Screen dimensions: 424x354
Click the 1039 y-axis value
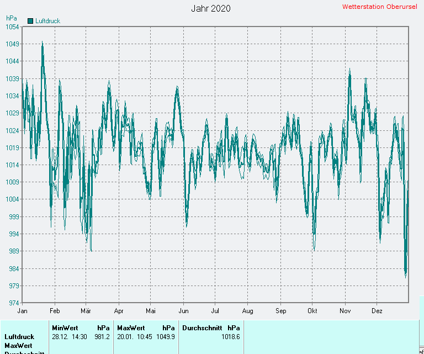pyautogui.click(x=13, y=78)
